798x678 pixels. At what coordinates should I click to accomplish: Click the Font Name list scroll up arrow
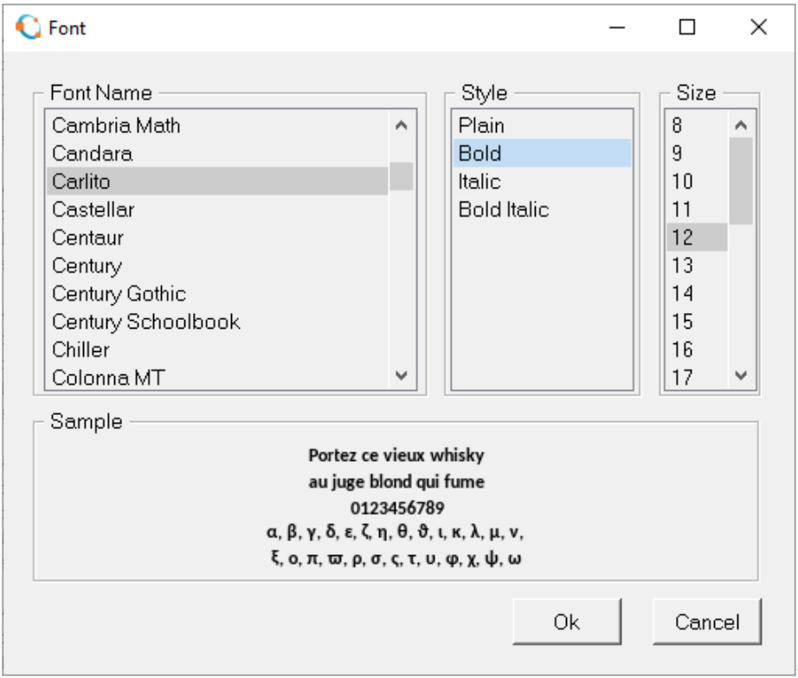401,125
